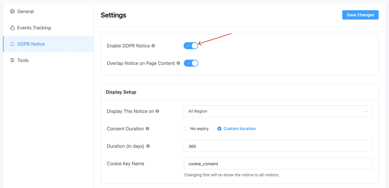Open the Tools section in the sidebar

click(x=23, y=60)
